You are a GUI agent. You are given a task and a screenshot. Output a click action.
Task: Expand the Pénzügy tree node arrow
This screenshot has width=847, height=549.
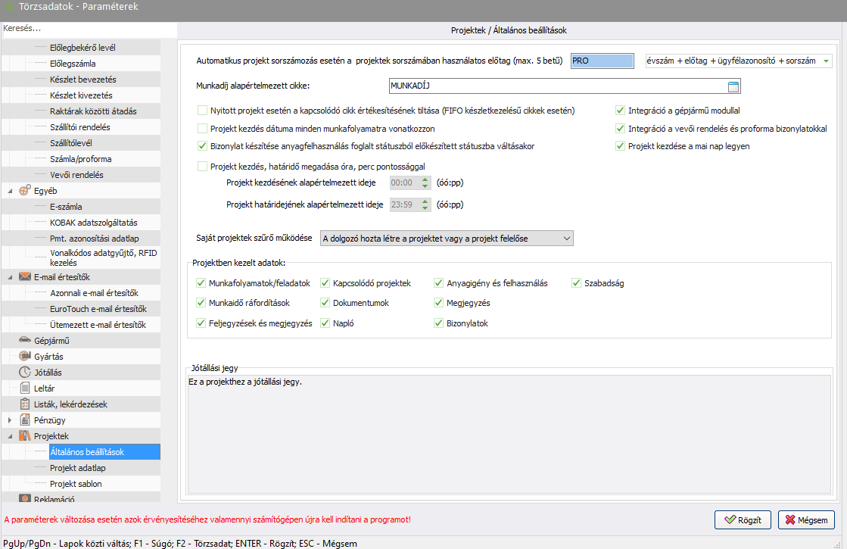click(x=10, y=420)
